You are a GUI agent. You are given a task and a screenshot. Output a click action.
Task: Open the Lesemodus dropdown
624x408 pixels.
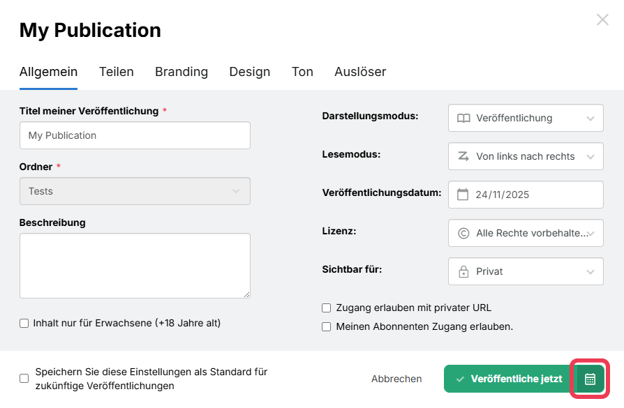coord(526,156)
